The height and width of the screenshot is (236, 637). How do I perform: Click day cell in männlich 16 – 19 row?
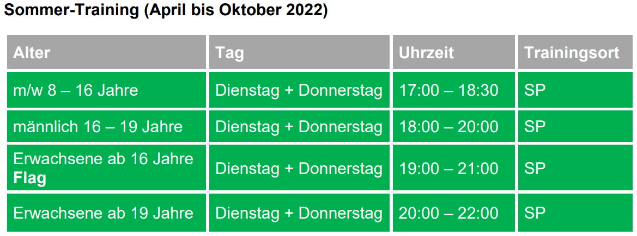(299, 127)
